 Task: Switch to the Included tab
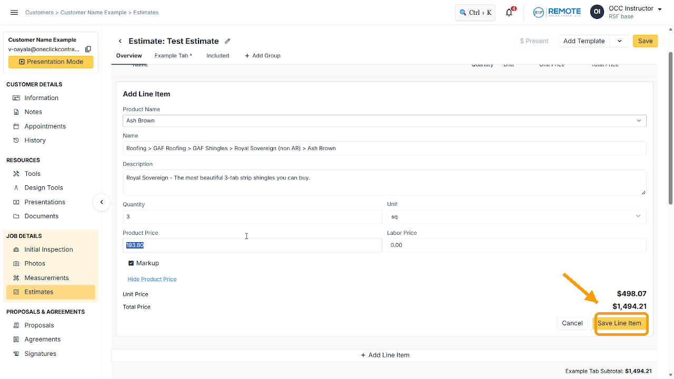coord(217,56)
